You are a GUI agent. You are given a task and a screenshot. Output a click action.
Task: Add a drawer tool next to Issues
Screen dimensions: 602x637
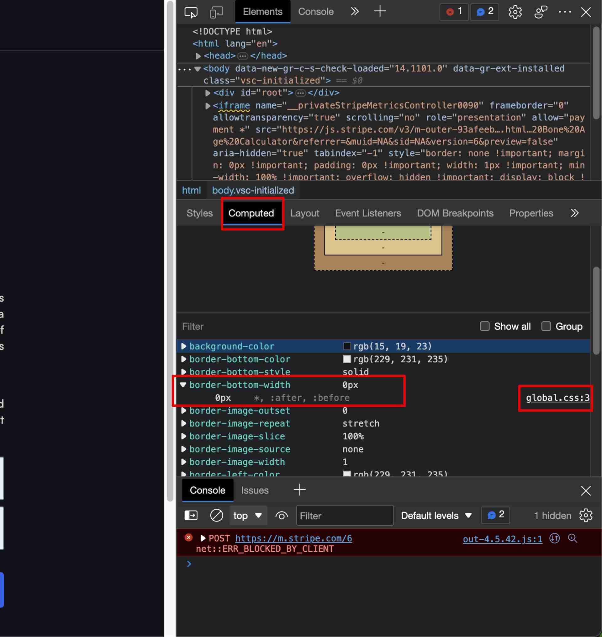click(x=300, y=490)
